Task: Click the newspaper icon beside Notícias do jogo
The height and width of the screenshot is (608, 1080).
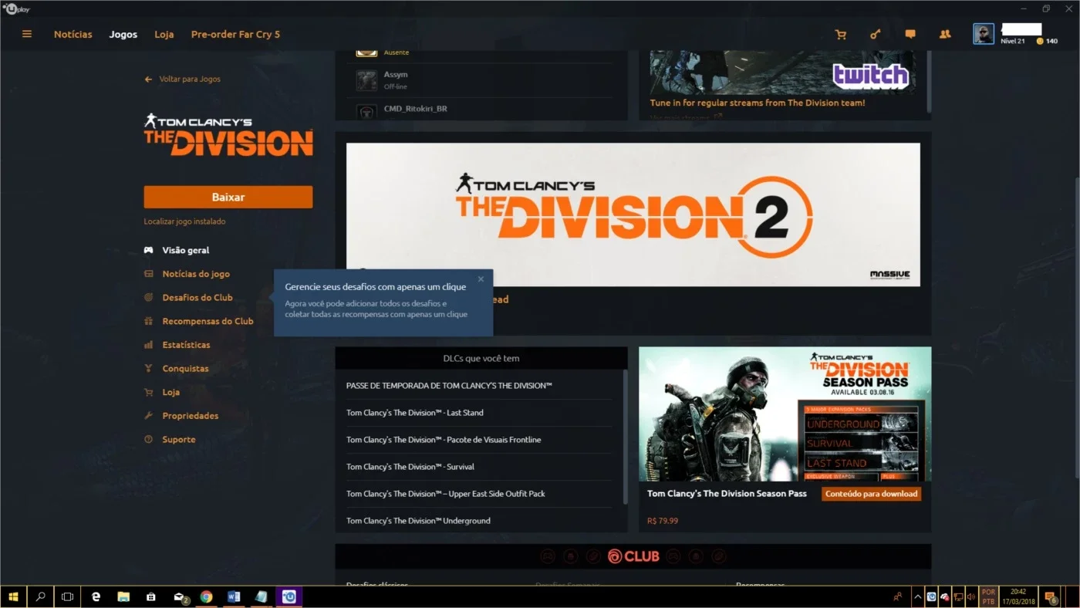Action: [x=148, y=274]
